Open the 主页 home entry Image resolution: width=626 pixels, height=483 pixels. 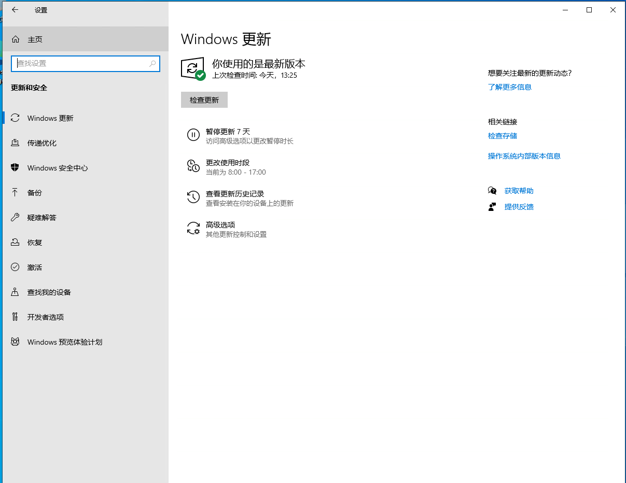[x=86, y=39]
